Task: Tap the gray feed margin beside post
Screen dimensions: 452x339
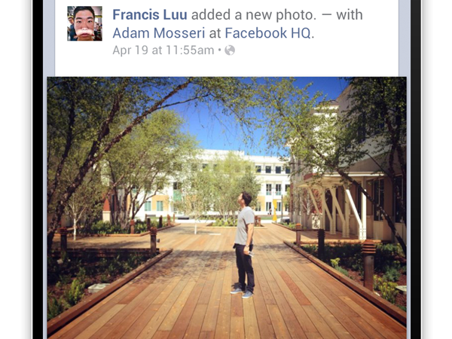Action: 49,38
